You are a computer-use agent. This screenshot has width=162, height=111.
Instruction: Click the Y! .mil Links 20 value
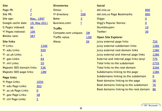[42, 63]
